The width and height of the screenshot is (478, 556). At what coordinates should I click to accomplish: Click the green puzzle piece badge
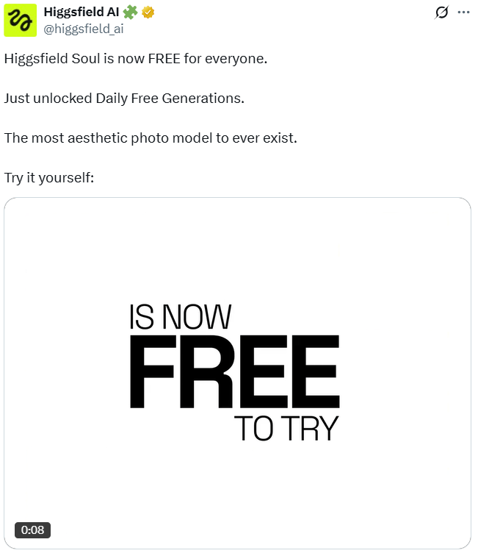point(130,13)
